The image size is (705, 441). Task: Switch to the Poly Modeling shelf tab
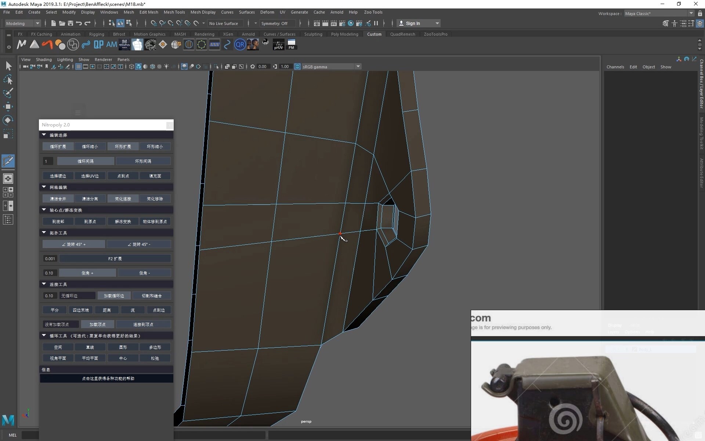(344, 34)
